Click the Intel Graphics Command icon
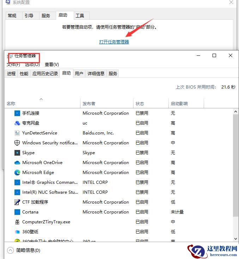 tap(17, 182)
